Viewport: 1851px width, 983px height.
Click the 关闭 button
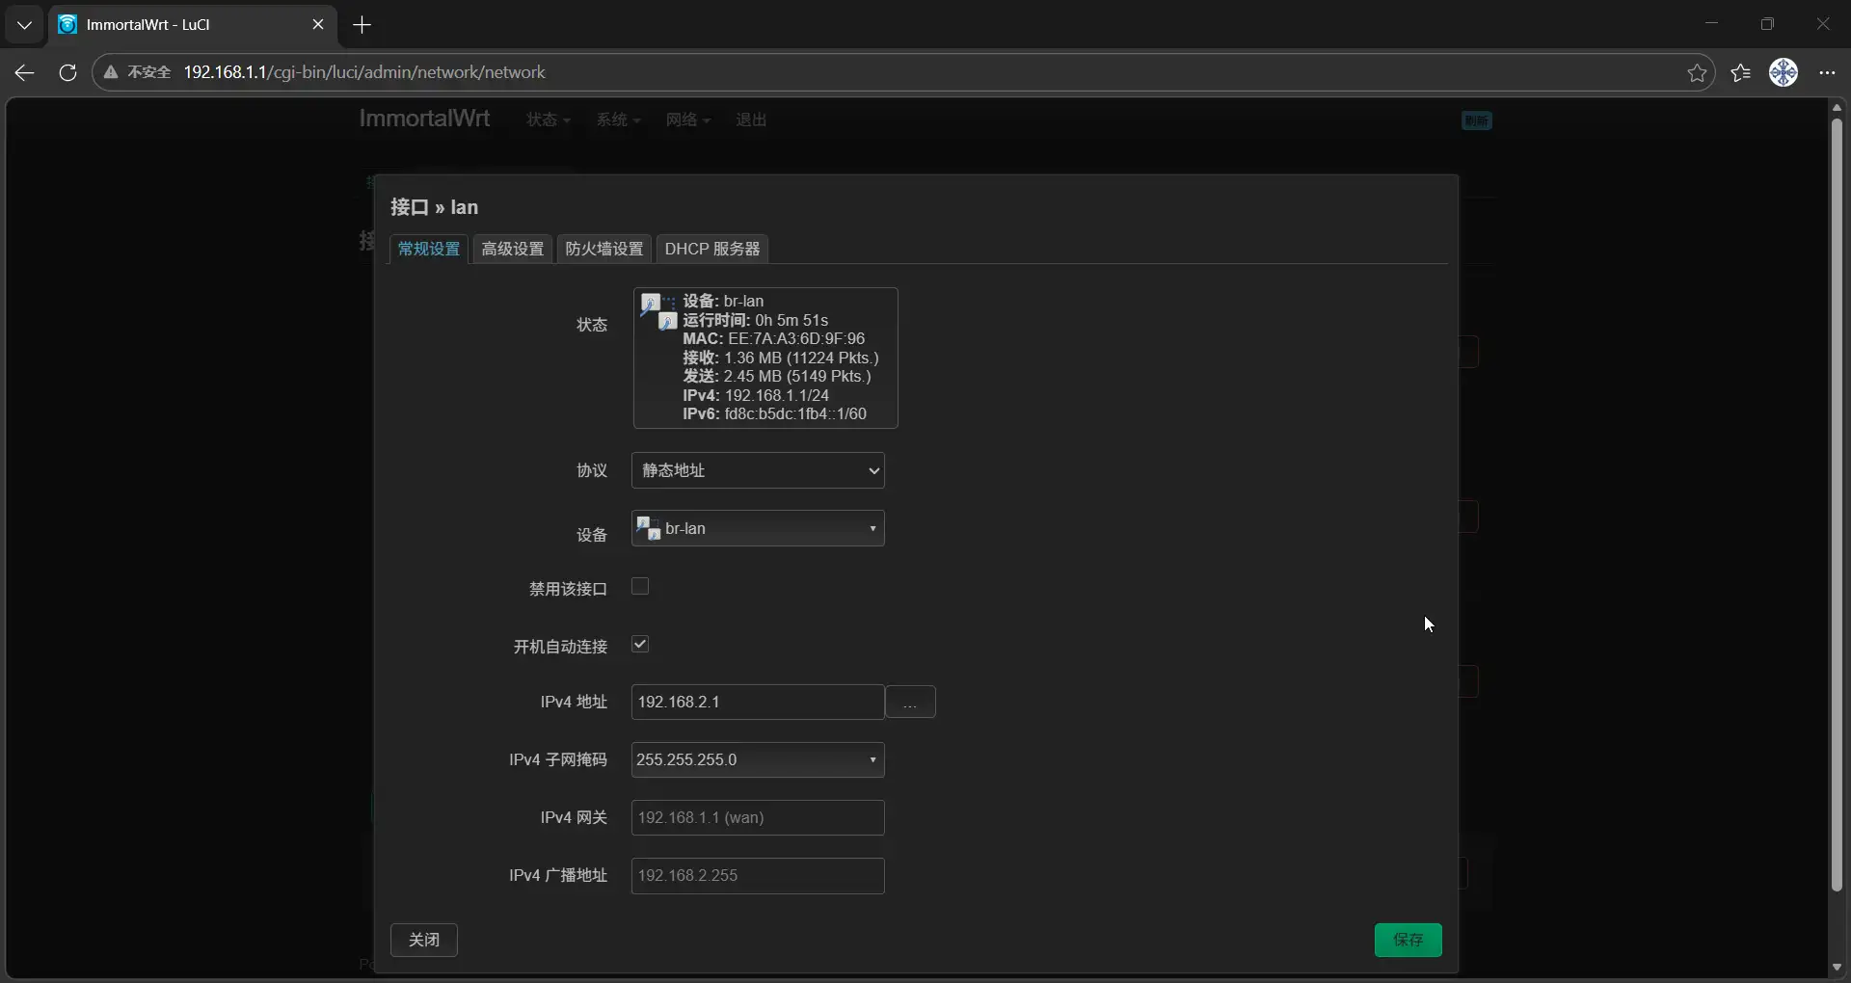423,940
